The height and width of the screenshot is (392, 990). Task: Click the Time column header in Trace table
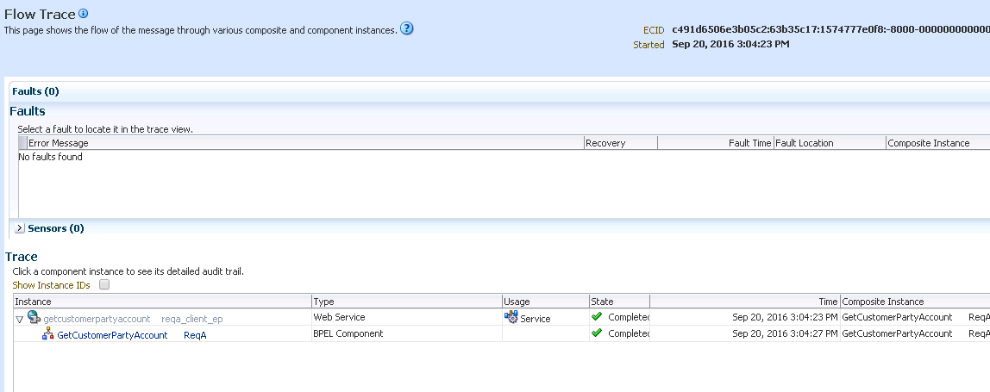coord(745,301)
